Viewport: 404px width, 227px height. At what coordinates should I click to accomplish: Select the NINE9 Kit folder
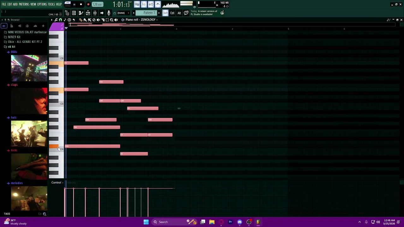tap(14, 37)
